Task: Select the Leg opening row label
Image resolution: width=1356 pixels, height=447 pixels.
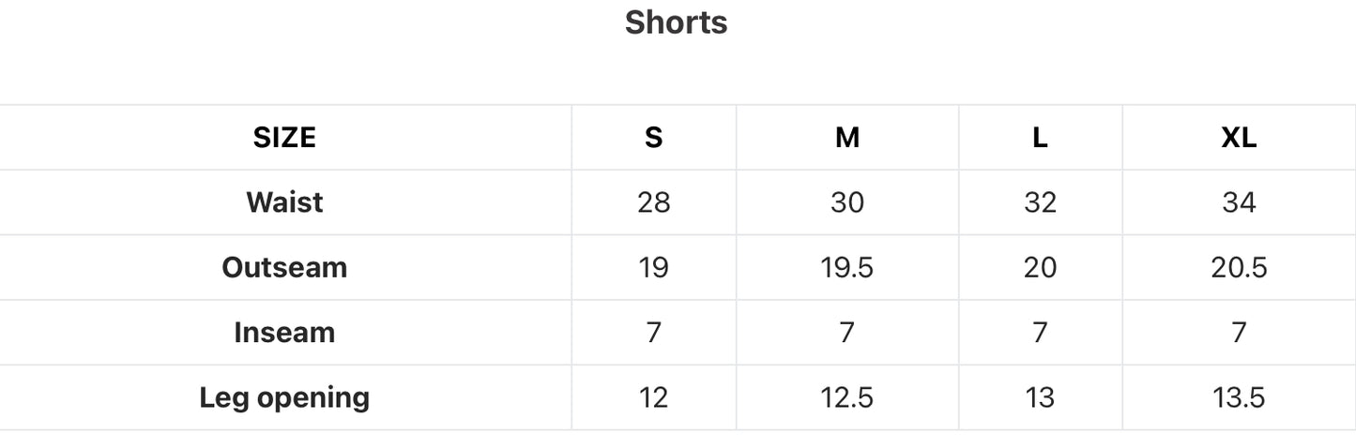Action: [284, 397]
